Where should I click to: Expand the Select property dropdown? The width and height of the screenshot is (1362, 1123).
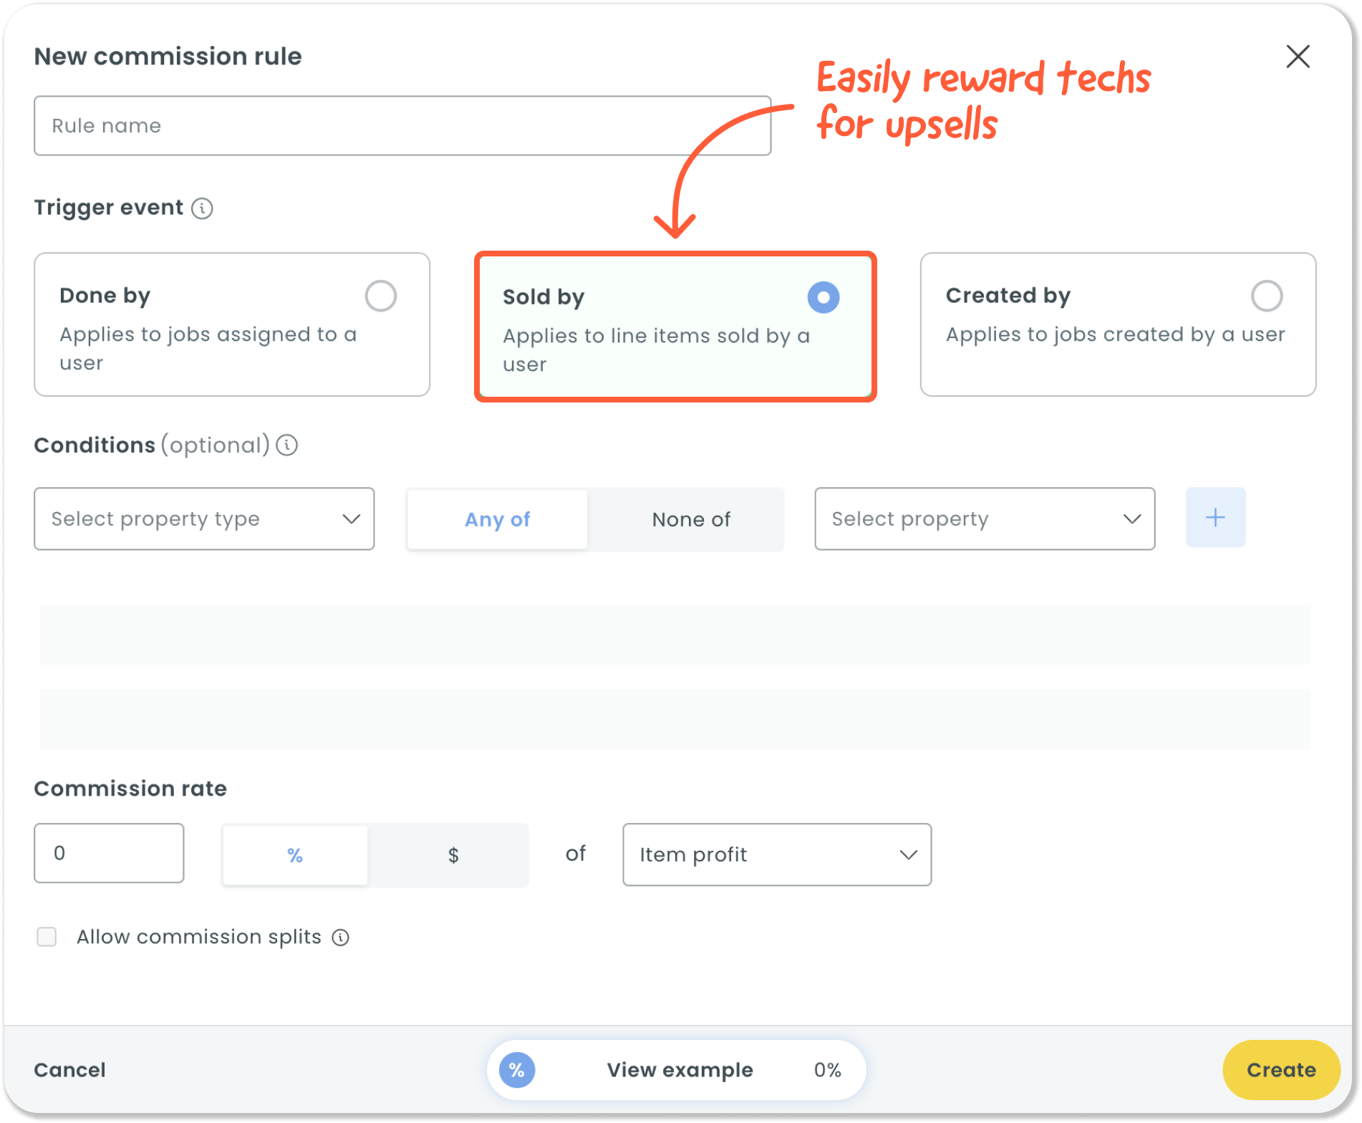[985, 519]
